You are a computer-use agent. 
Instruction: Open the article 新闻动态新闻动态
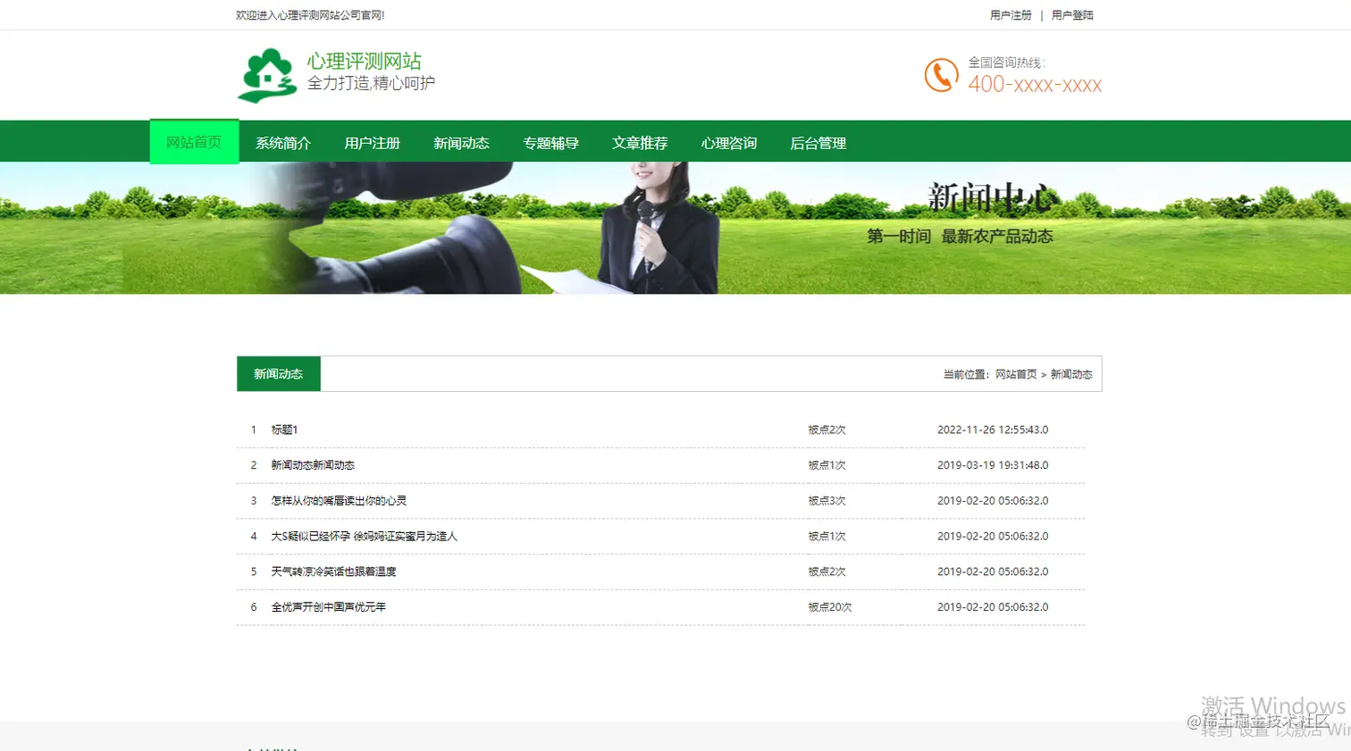coord(313,465)
